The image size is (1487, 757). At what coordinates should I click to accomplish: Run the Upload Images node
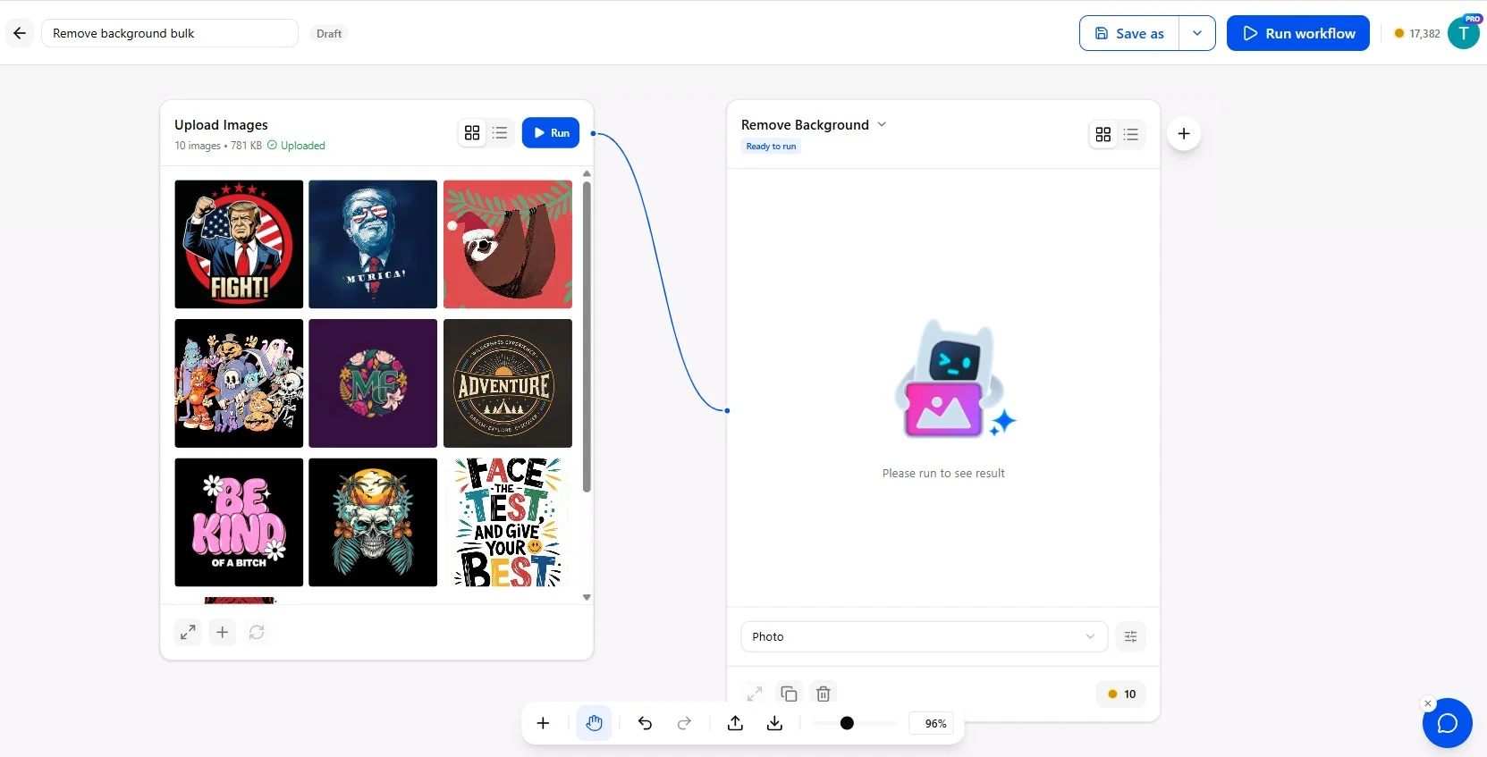point(551,133)
